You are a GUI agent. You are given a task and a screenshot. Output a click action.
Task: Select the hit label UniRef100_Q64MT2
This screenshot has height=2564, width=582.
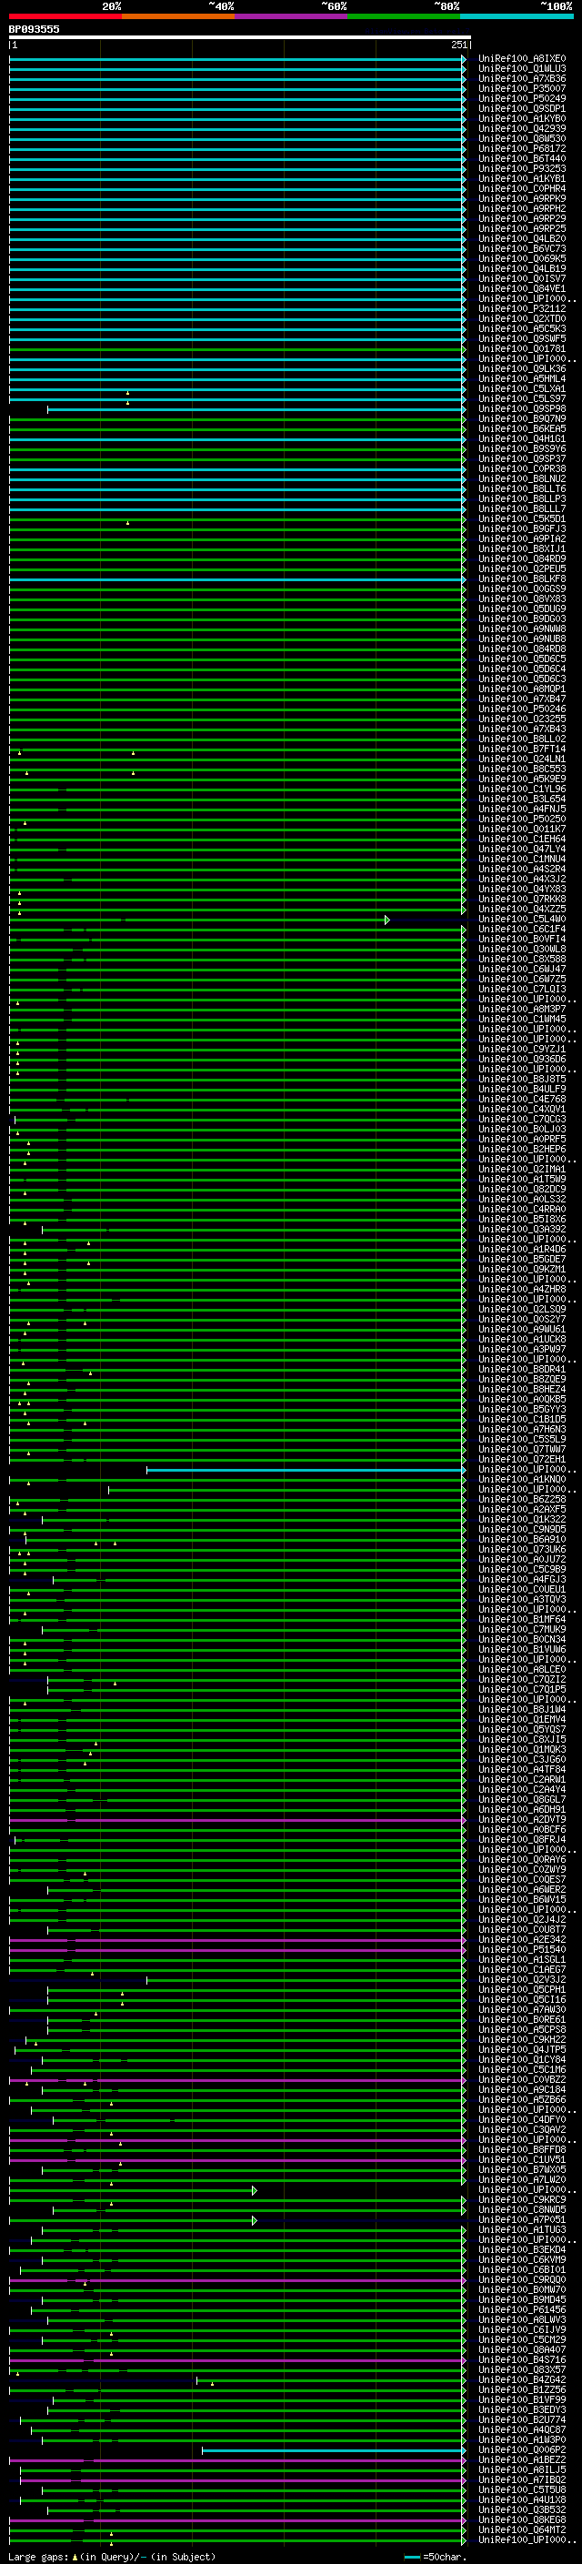522,2529
